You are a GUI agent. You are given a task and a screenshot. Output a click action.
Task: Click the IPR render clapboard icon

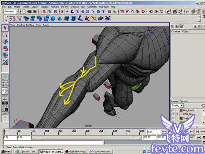[175, 11]
